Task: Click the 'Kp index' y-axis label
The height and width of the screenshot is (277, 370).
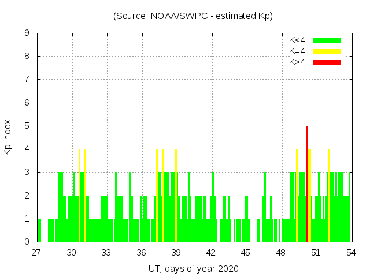Action: (8, 137)
